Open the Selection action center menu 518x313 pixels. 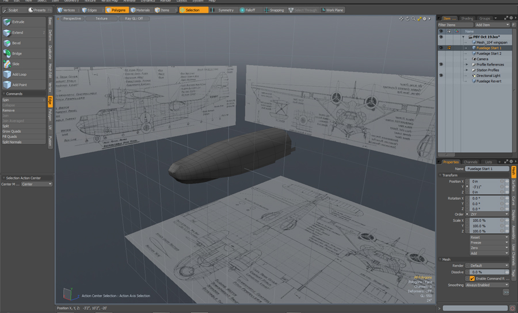pyautogui.click(x=194, y=10)
